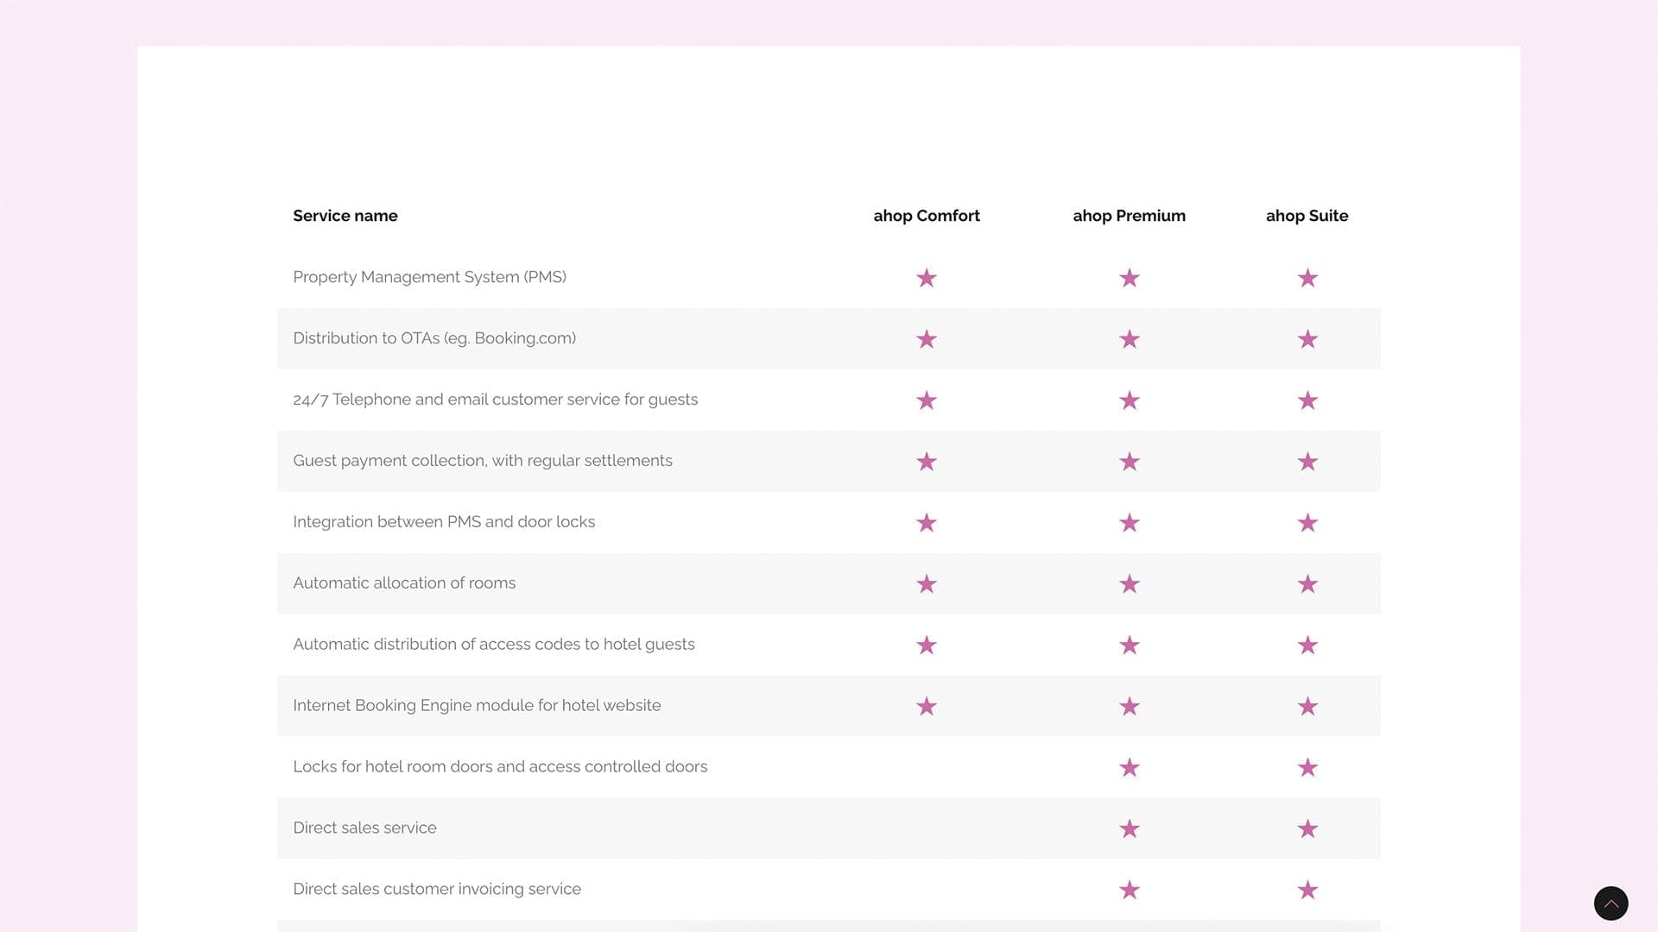Click the Service name column header
The height and width of the screenshot is (932, 1658).
point(345,216)
